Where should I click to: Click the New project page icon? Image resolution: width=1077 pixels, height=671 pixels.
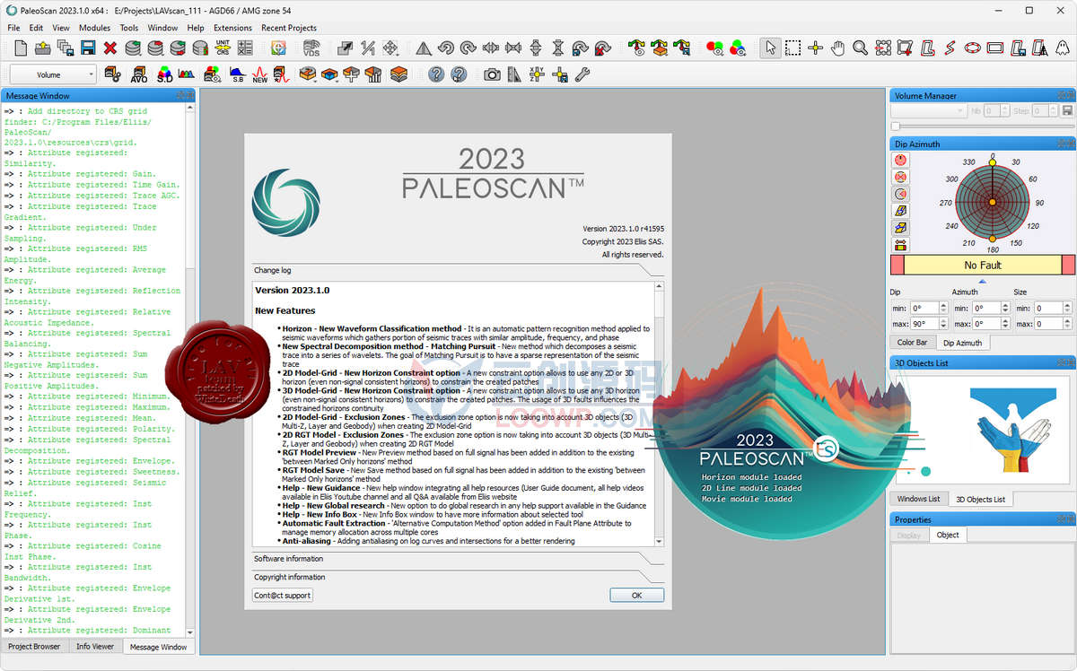[21, 48]
